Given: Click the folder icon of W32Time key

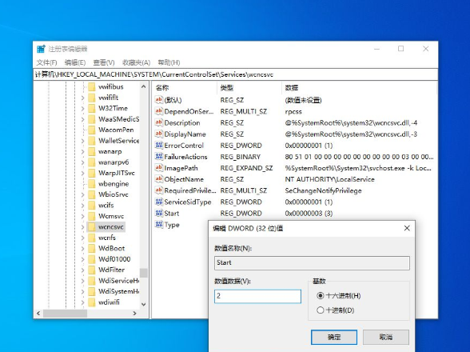Looking at the screenshot, I should click(x=92, y=108).
